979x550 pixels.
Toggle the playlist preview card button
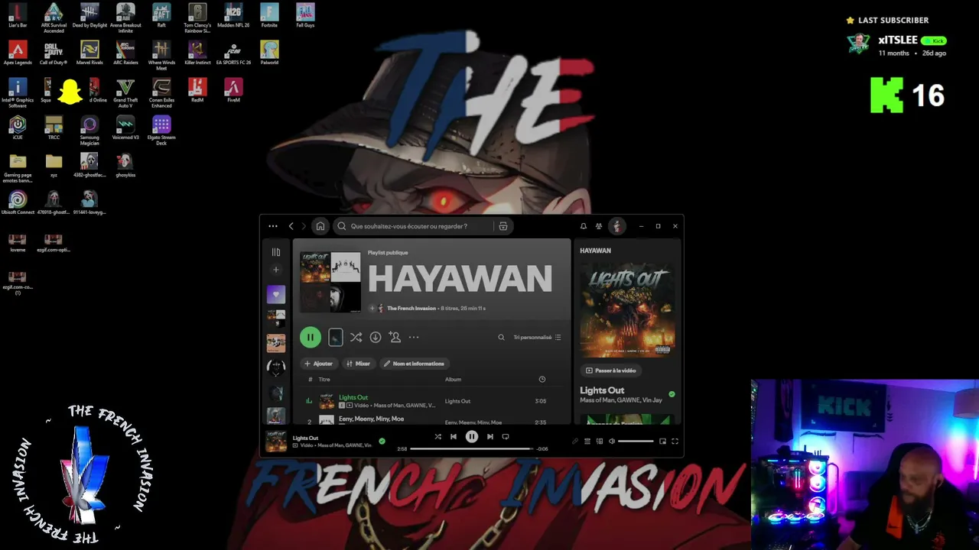335,337
